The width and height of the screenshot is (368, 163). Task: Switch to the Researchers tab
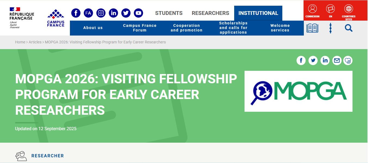(x=211, y=13)
